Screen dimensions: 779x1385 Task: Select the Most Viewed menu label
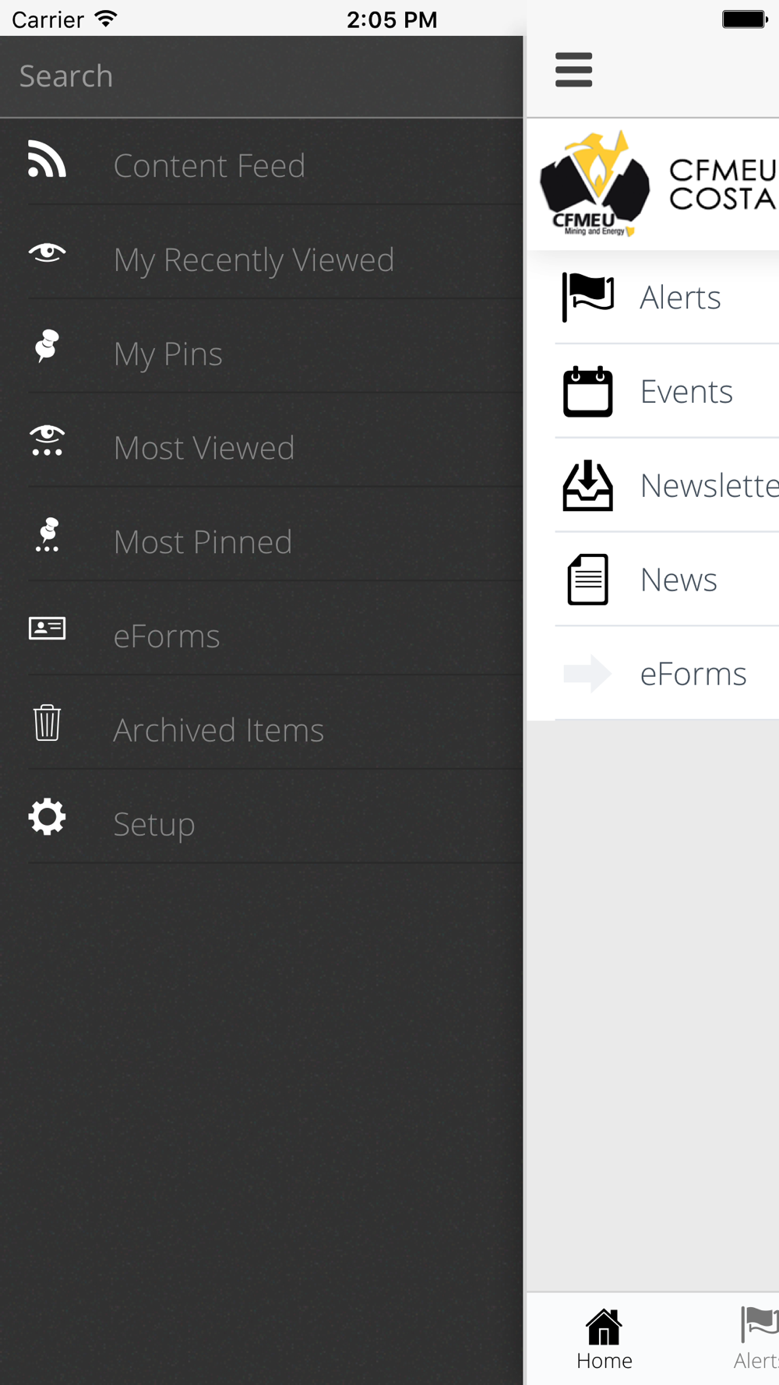(x=204, y=448)
